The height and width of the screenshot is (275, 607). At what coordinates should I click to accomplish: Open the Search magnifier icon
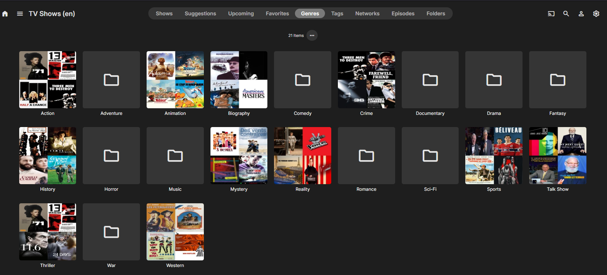[566, 14]
